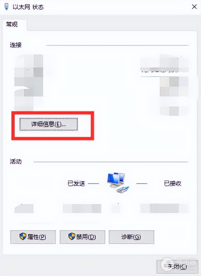
Task: Disable the adapter via 禁用(D)
Action: pos(83,237)
